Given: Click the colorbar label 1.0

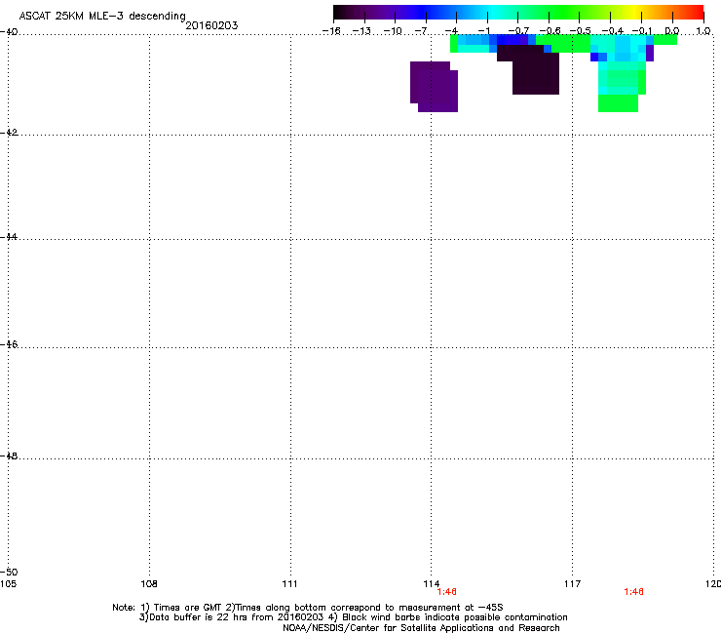Looking at the screenshot, I should (703, 31).
